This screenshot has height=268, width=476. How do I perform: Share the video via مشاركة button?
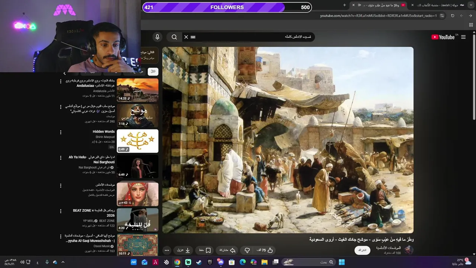coord(228,250)
